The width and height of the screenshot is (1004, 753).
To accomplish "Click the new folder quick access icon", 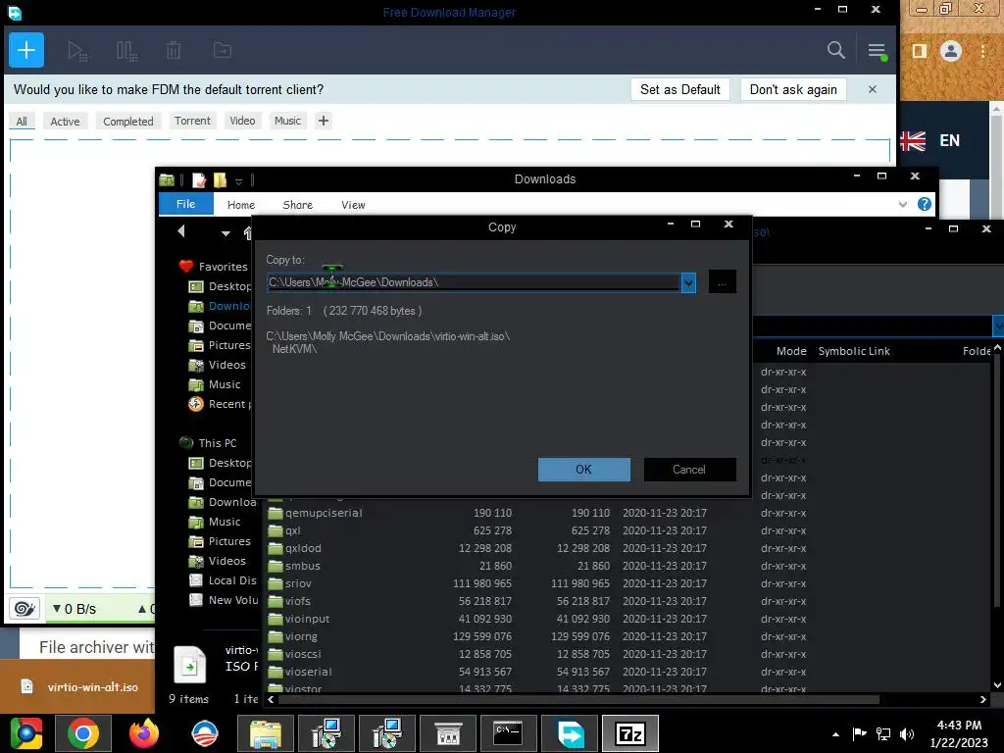I will [220, 180].
